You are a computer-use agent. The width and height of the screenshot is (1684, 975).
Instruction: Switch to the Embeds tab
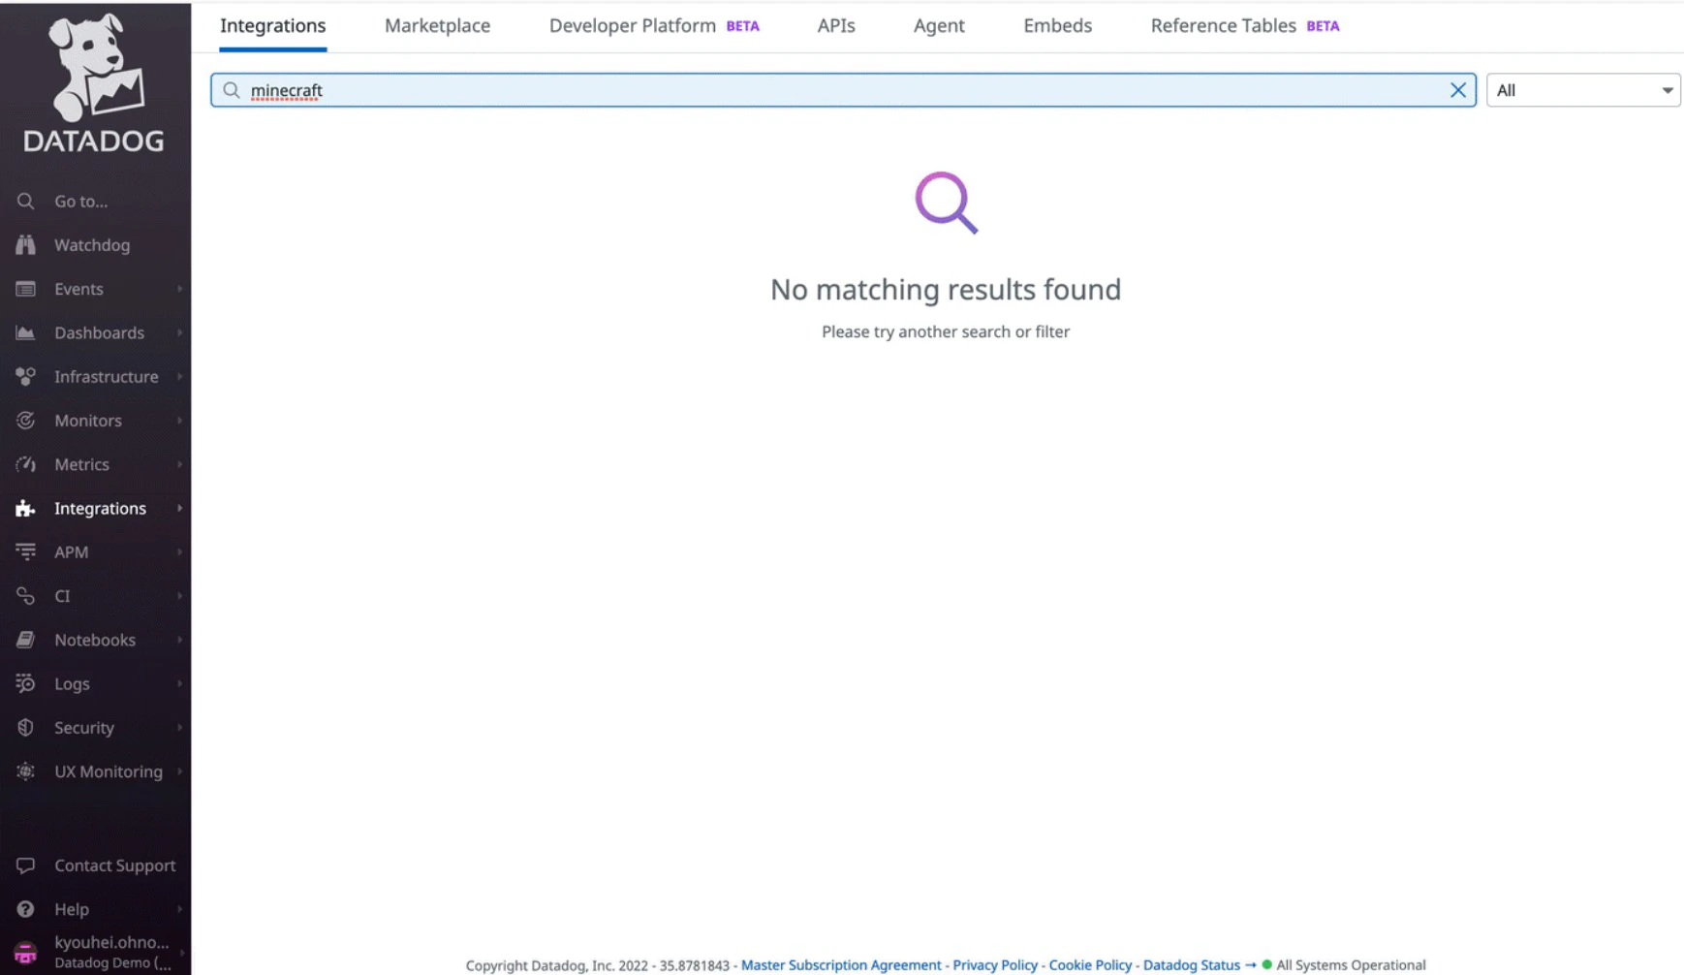point(1057,26)
